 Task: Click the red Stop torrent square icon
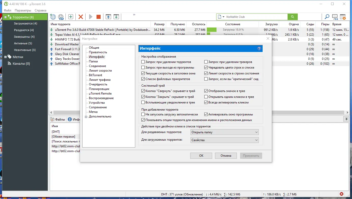tap(99, 17)
